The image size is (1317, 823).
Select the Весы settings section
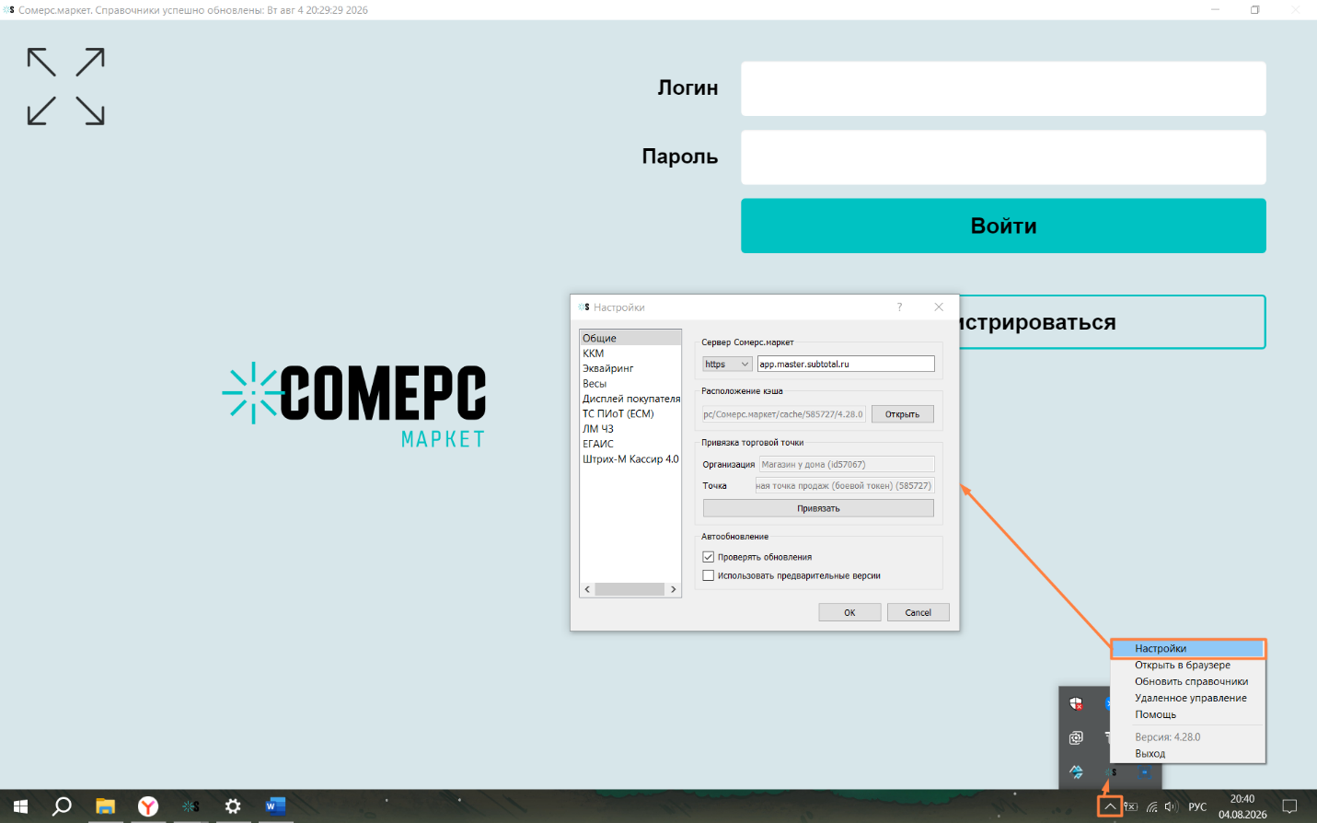tap(630, 384)
